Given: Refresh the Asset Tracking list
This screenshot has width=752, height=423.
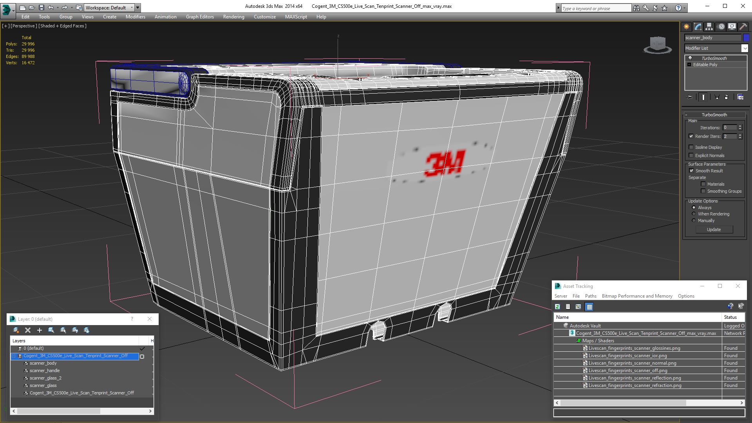Looking at the screenshot, I should point(557,307).
